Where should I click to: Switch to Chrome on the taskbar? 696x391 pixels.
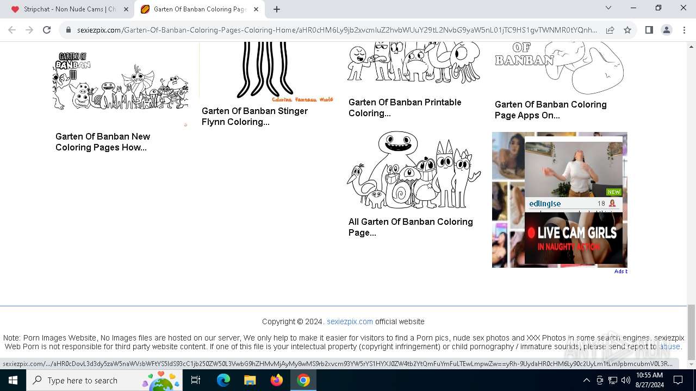click(x=303, y=380)
